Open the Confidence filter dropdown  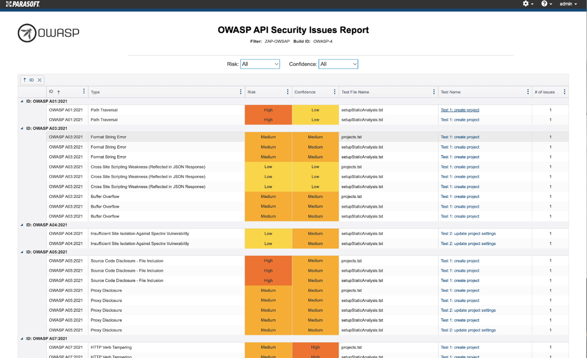click(x=338, y=64)
